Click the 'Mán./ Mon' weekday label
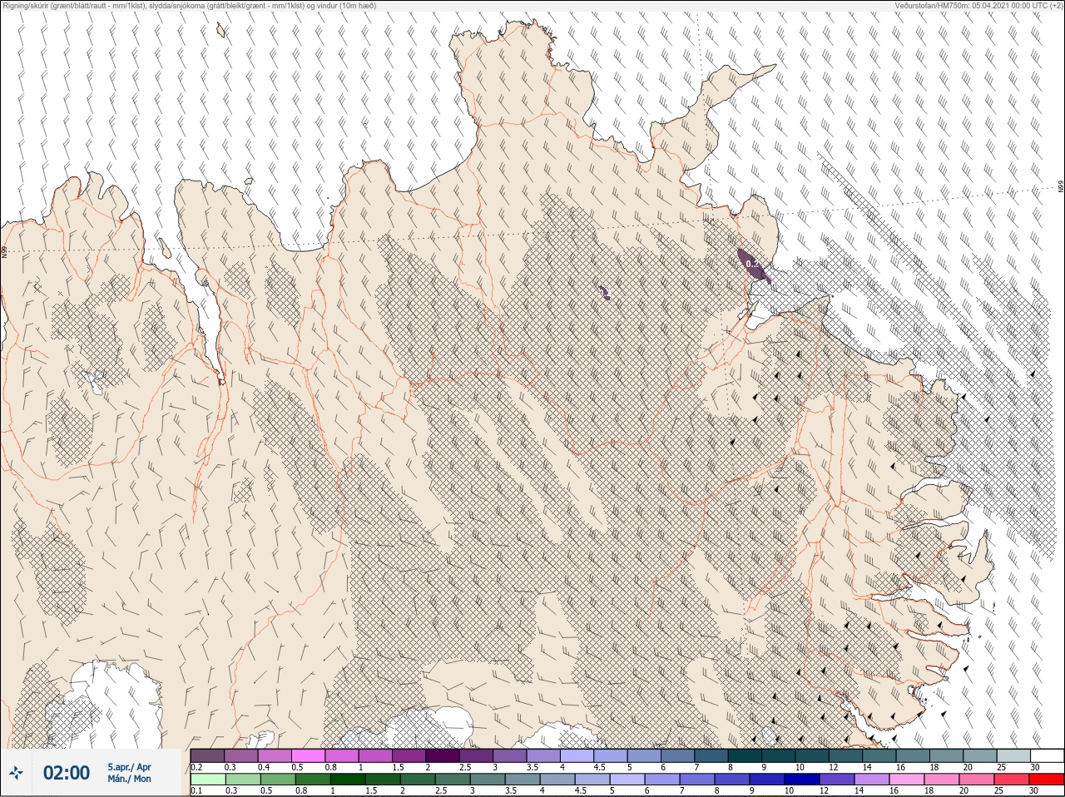 pyautogui.click(x=129, y=780)
